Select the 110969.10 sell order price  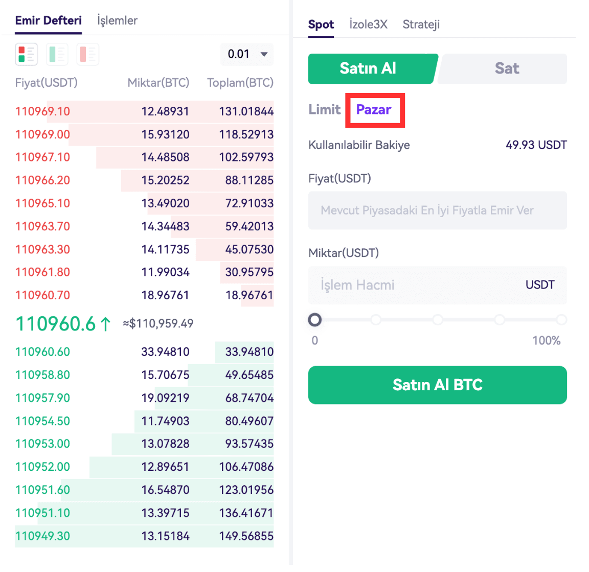pos(42,111)
